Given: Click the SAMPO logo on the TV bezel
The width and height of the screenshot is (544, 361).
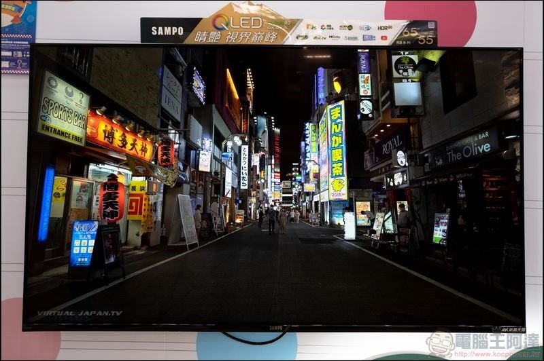Looking at the screenshot, I should pyautogui.click(x=276, y=328).
